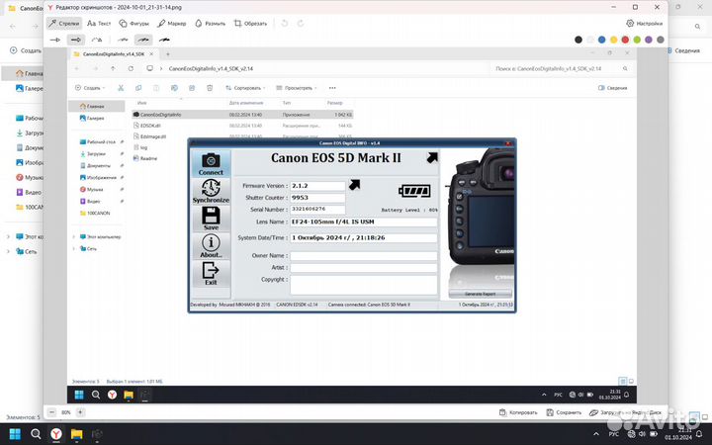The image size is (712, 445).
Task: Choose the Обрезать crop tool
Action: pos(250,23)
